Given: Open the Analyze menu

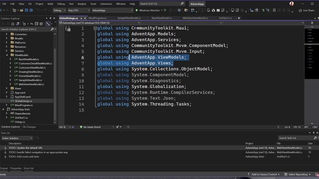Looking at the screenshot, I should point(82,3).
